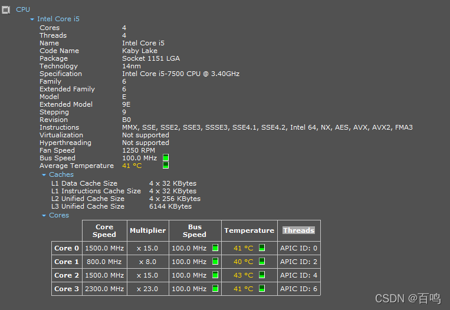Click the Bus Speed column header in table
Image resolution: width=450 pixels, height=310 pixels.
(195, 230)
